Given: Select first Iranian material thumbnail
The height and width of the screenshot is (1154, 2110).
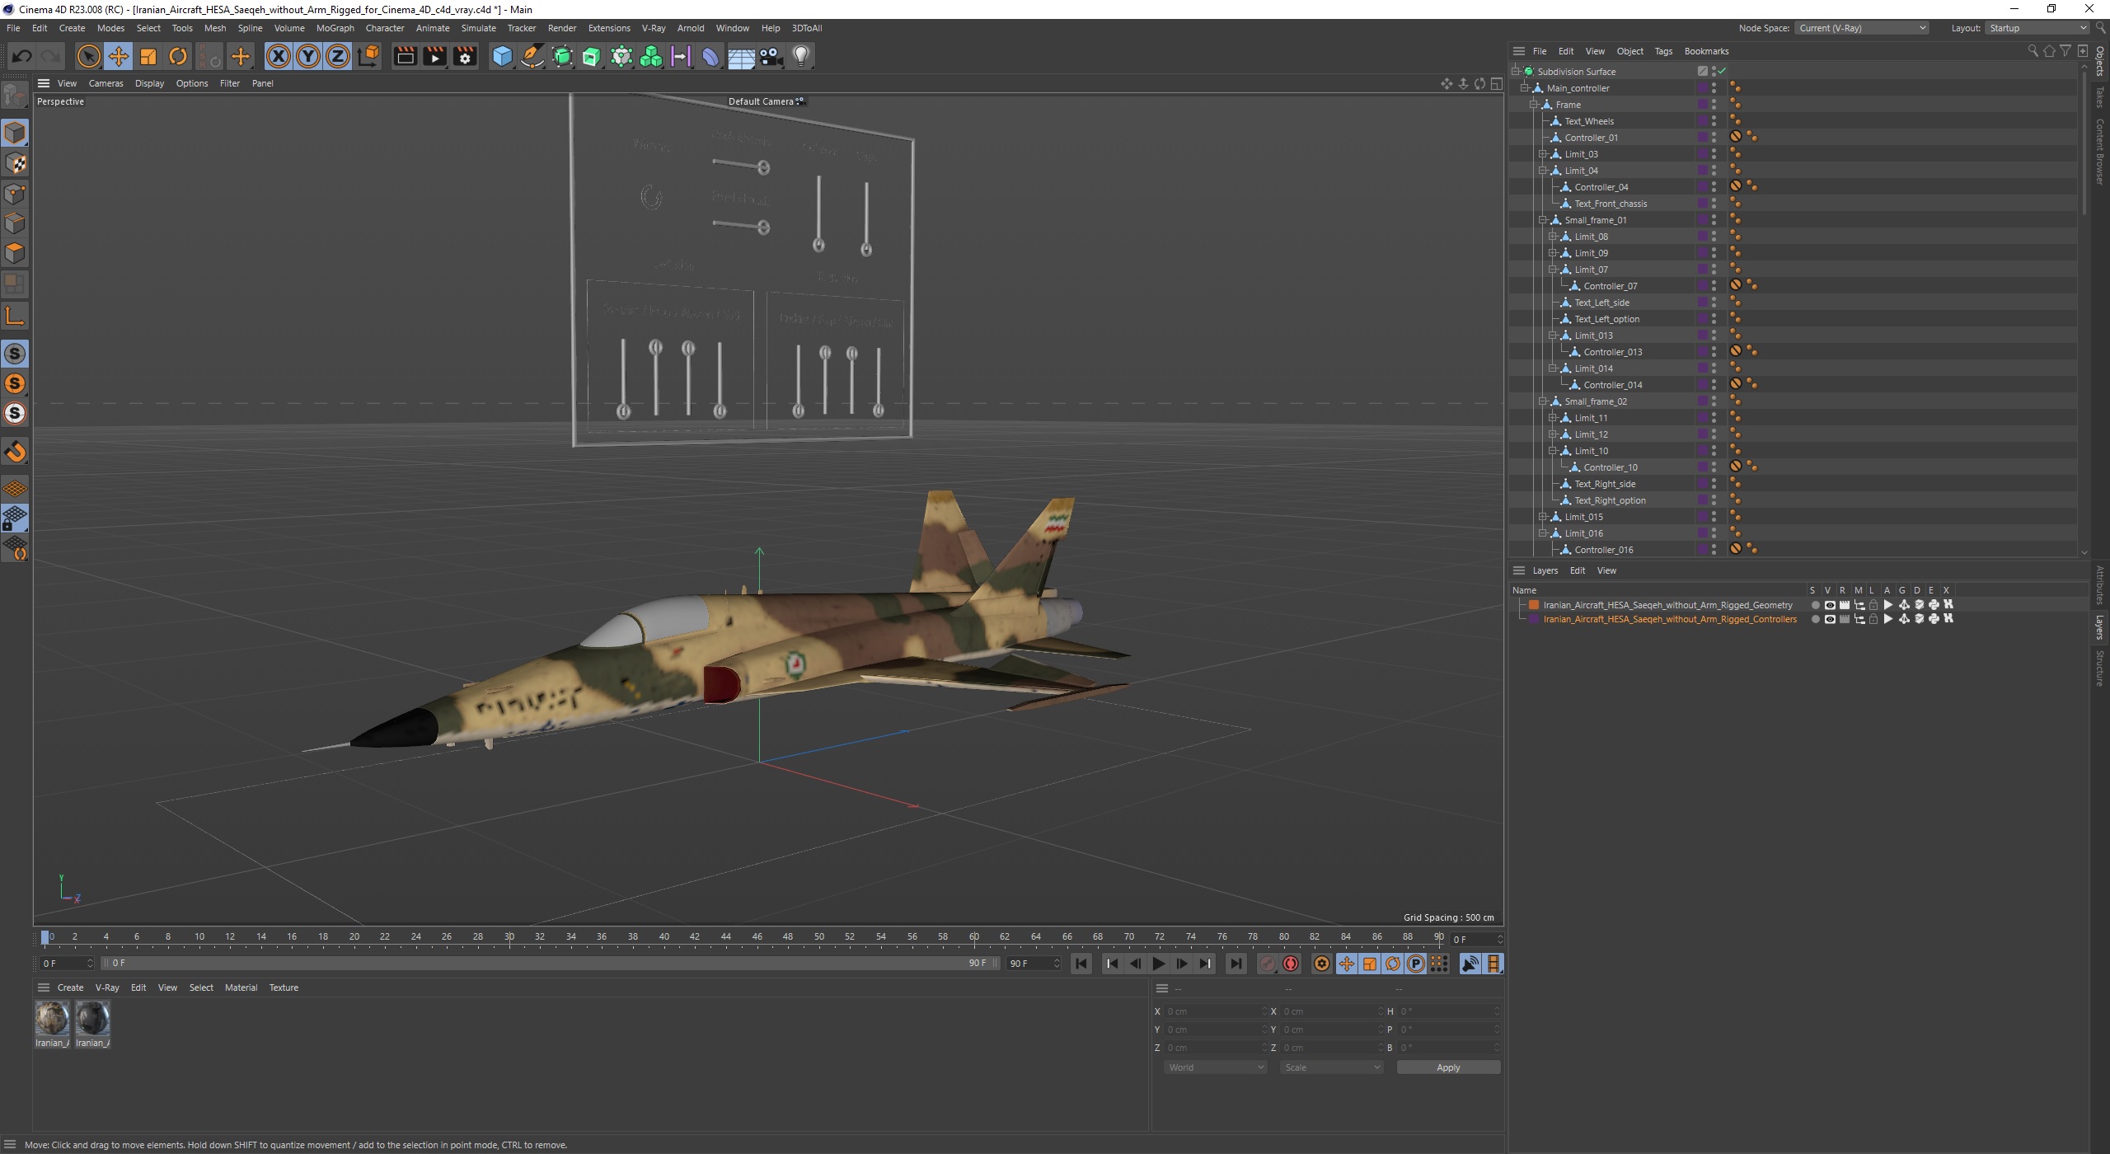Looking at the screenshot, I should point(51,1019).
